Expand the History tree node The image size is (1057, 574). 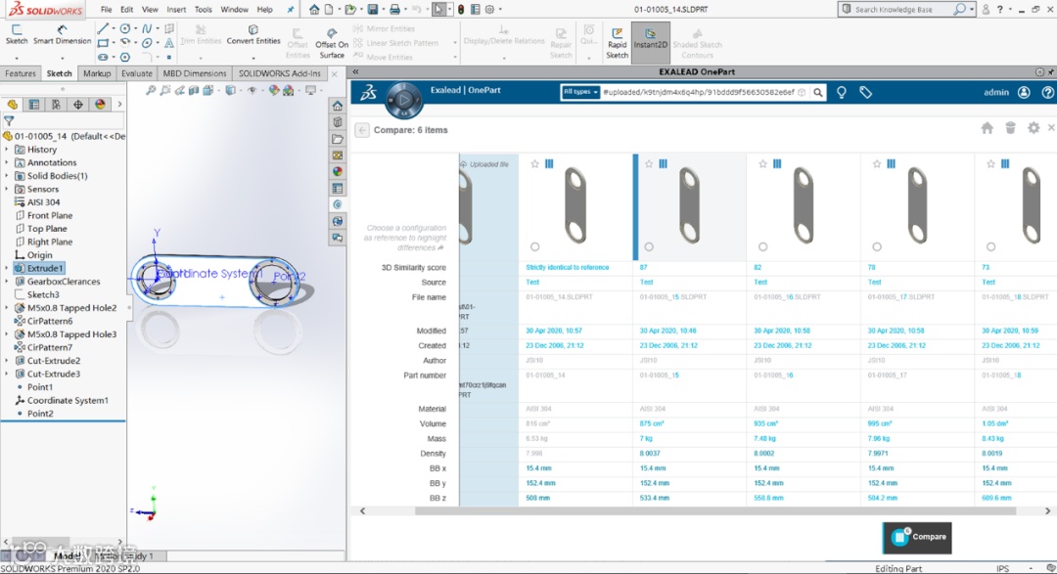click(x=7, y=150)
